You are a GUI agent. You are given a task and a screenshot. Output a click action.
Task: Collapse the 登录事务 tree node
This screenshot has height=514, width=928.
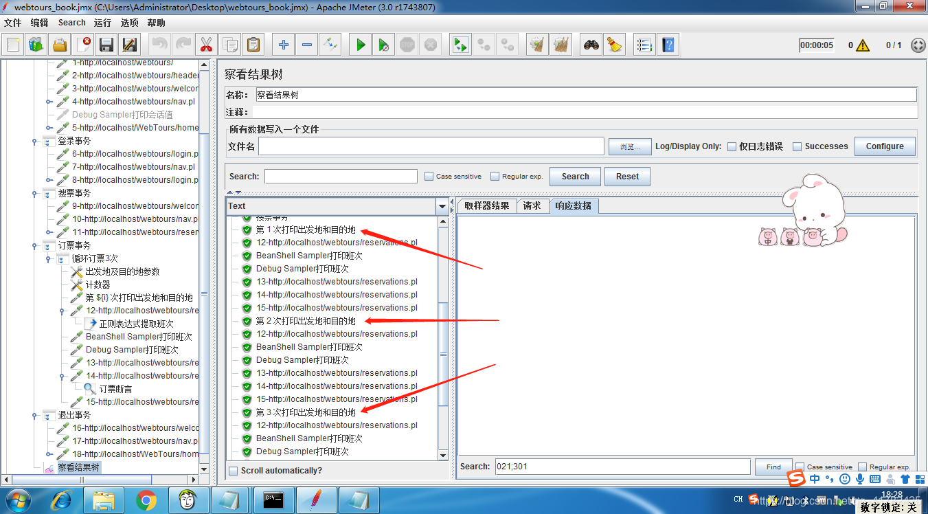(x=34, y=141)
